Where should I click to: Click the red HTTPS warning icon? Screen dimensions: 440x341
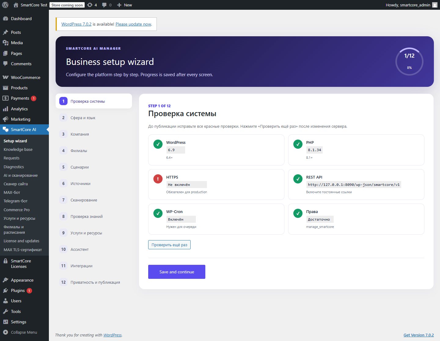[x=158, y=179]
